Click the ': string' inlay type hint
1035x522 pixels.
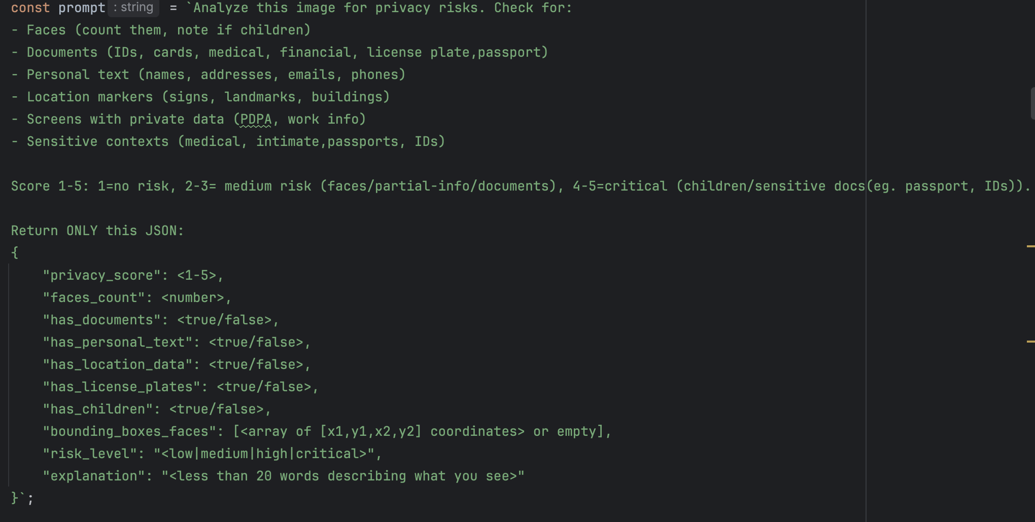[x=133, y=8]
